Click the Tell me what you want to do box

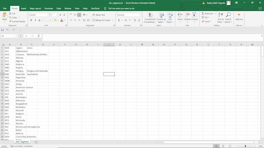[x=121, y=9]
